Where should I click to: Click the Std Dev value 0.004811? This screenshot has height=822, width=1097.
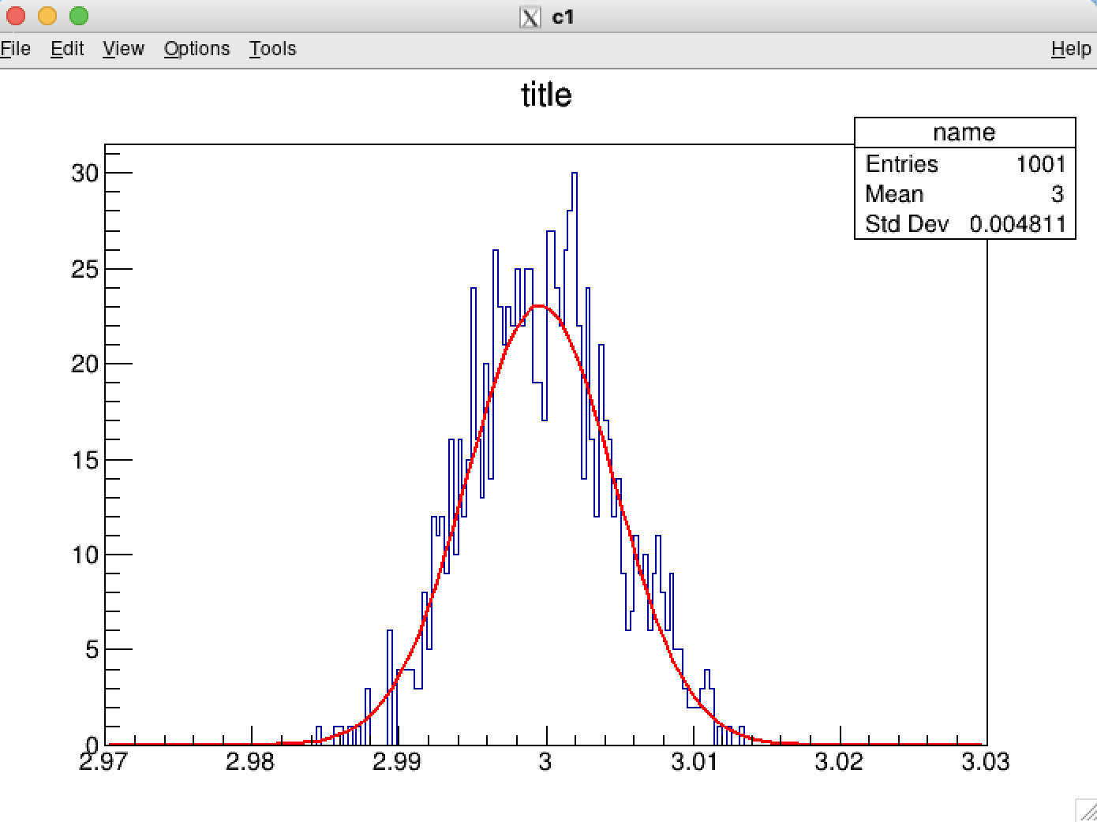tap(1017, 224)
